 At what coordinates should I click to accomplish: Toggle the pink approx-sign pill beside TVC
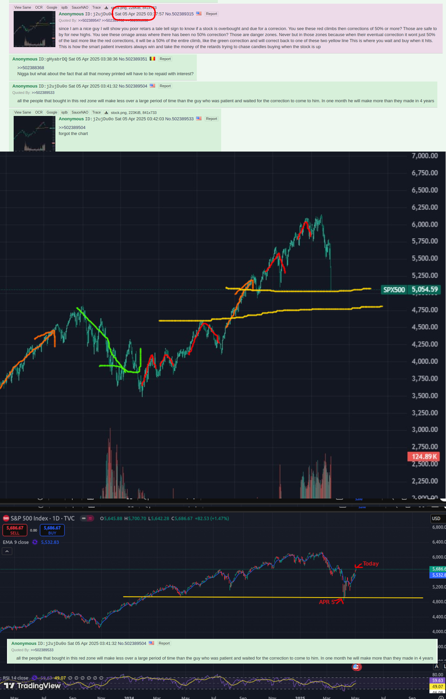point(90,518)
